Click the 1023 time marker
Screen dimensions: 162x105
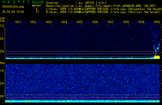tap(49, 22)
